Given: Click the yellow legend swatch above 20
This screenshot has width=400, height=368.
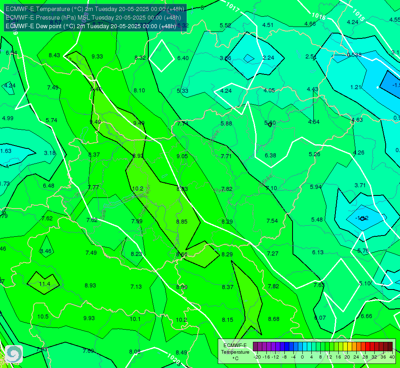Looking at the screenshot, I should click(x=345, y=347).
